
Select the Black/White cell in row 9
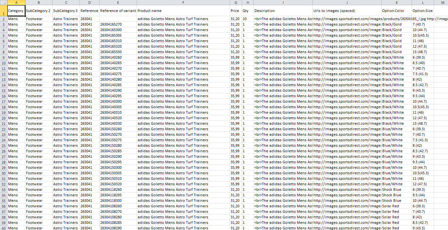click(396, 58)
